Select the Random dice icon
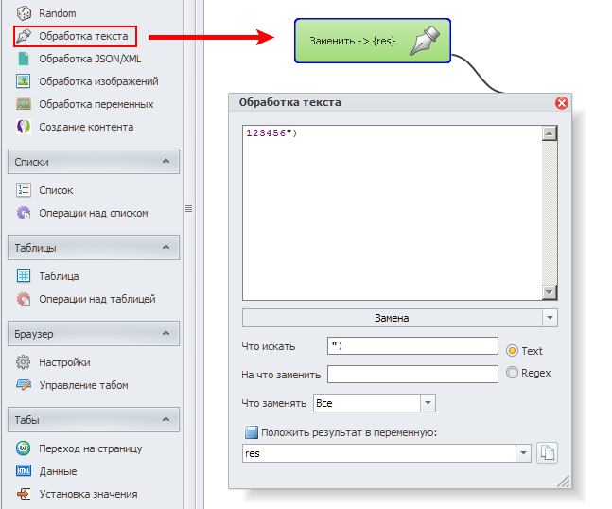Viewport: 612px width, 509px height. (x=24, y=13)
